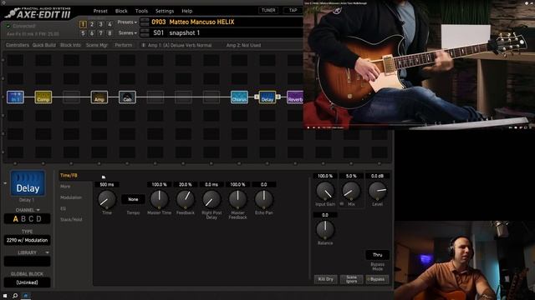535x300 pixels.
Task: Select the Reverb block in grid
Action: coord(295,97)
